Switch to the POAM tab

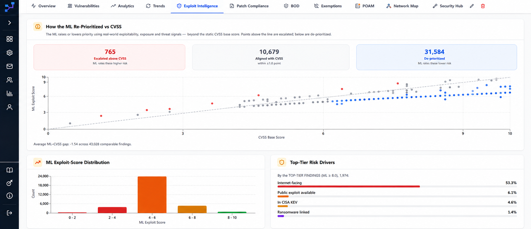click(365, 6)
